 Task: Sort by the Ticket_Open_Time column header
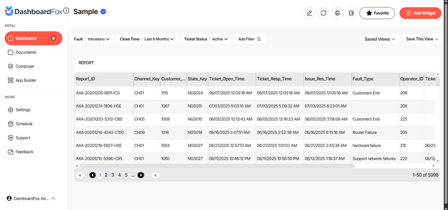pos(226,79)
